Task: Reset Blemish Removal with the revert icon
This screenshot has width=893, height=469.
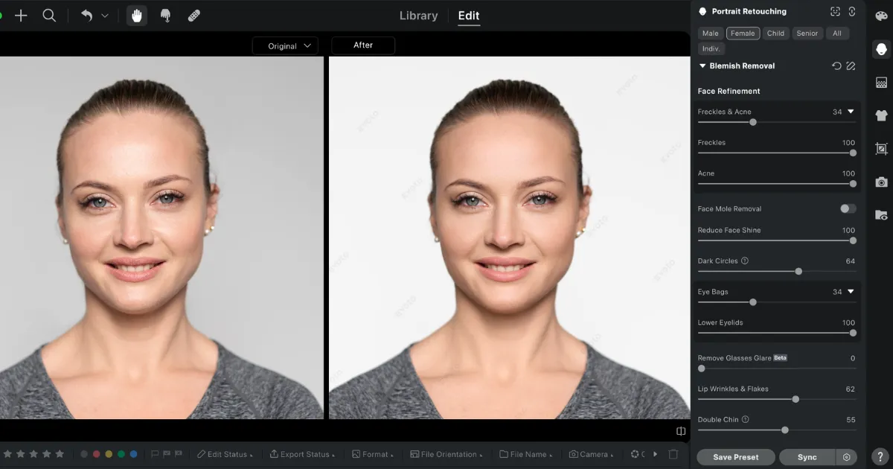Action: (x=836, y=66)
